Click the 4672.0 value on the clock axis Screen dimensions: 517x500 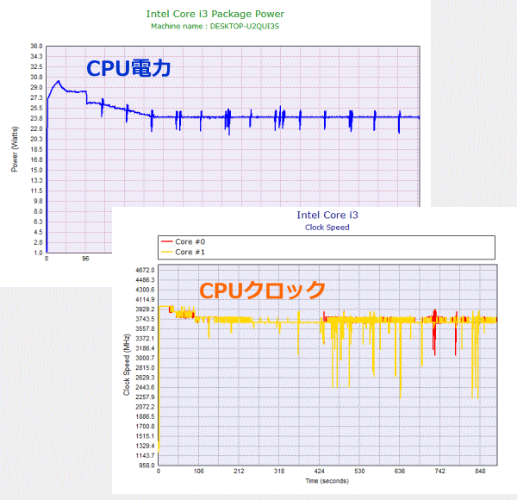click(145, 271)
